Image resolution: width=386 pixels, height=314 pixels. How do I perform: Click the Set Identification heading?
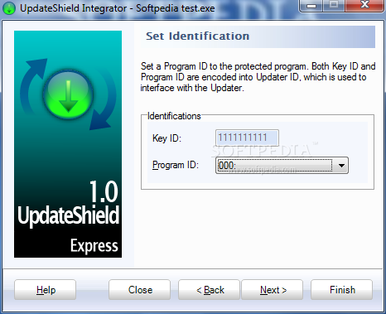coord(198,36)
